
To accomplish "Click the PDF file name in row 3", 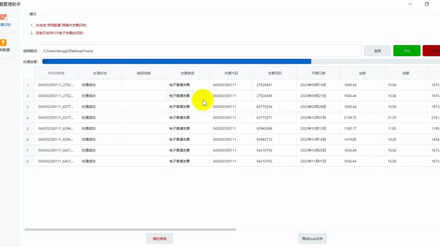I will 56,107.
